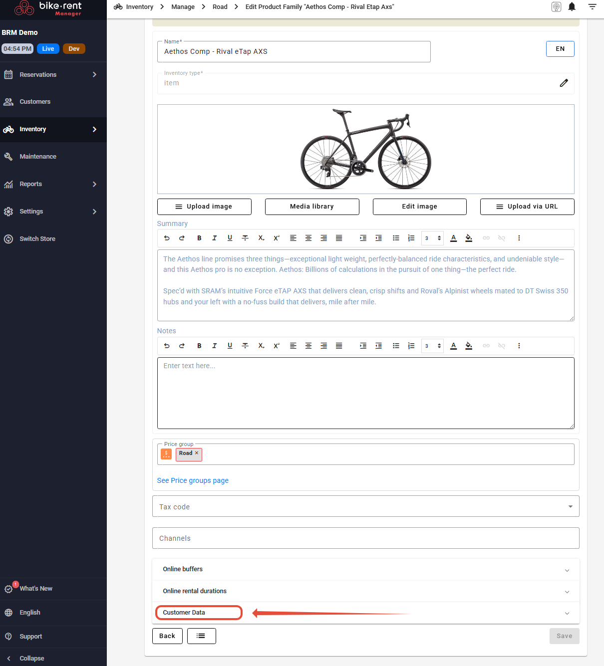The image size is (604, 666).
Task: Click undo in the Summary editor toolbar
Action: pos(167,238)
